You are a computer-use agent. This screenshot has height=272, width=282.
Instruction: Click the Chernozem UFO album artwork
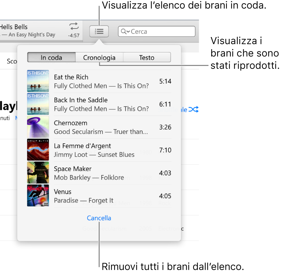[x=38, y=127]
